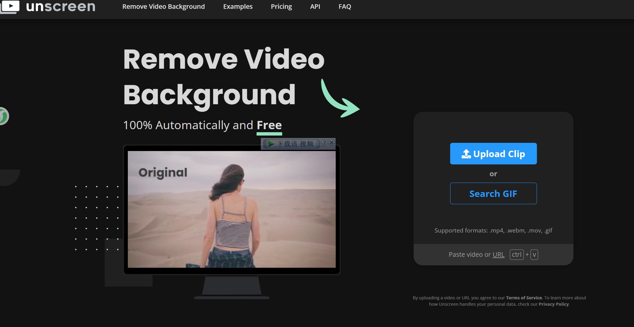
Task: Click the Search GIF button
Action: 493,194
